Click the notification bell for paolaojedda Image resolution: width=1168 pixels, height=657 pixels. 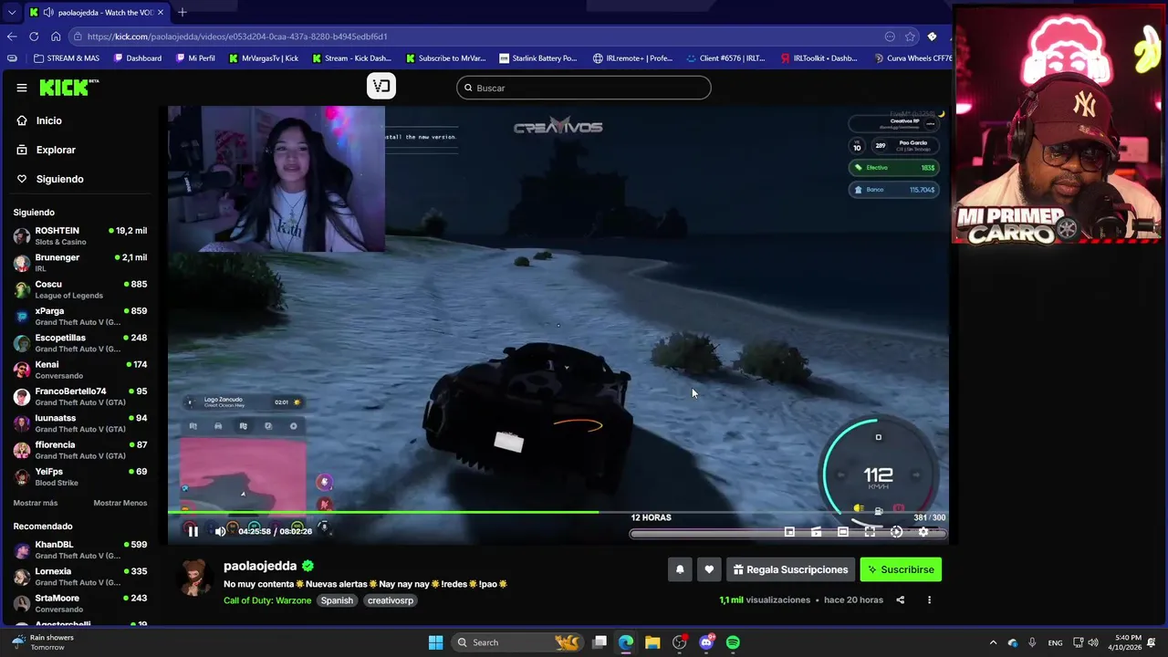[x=680, y=569]
